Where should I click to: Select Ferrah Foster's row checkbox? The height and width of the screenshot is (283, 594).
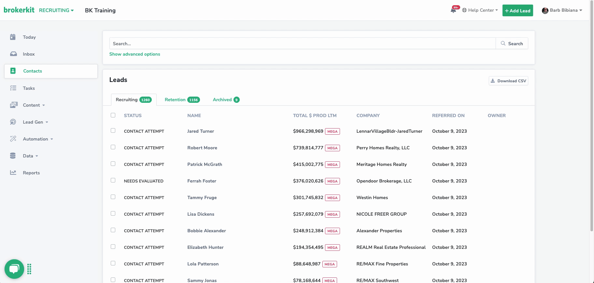coord(113,180)
